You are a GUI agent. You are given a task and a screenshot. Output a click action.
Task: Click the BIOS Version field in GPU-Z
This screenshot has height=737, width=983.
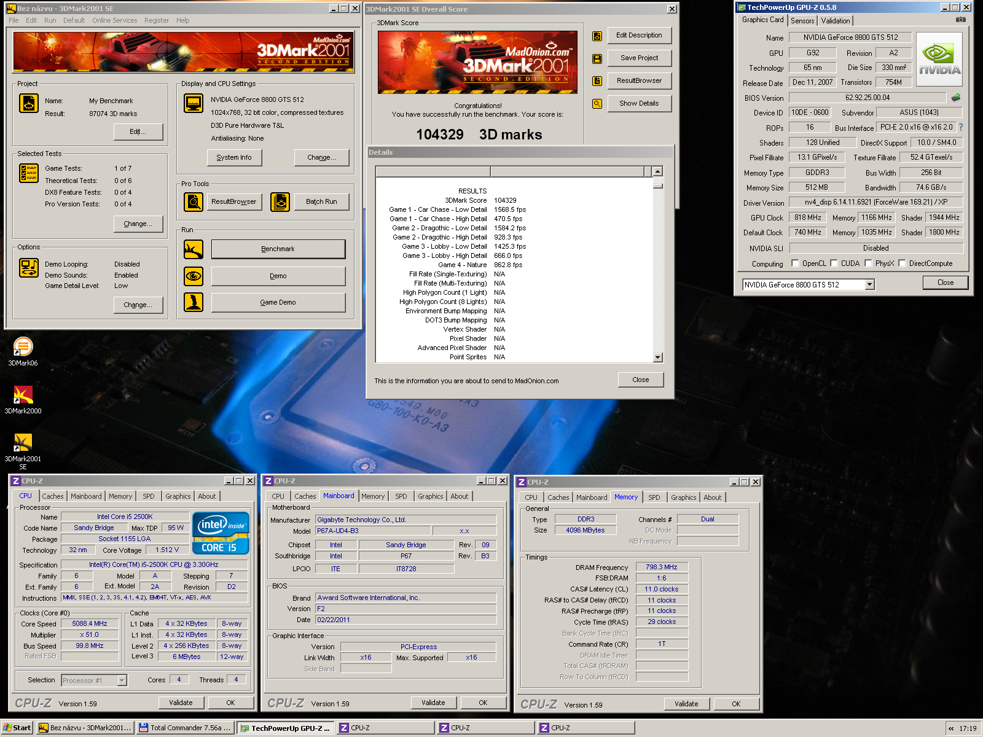[x=867, y=98]
